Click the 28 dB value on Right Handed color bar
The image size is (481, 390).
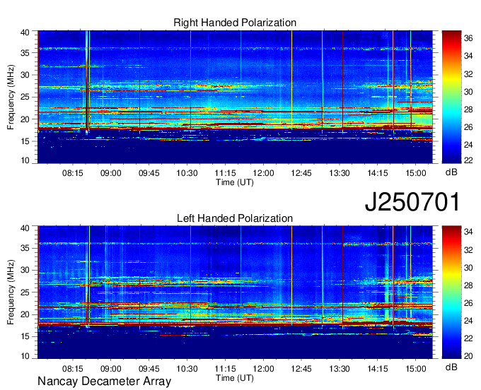468,110
